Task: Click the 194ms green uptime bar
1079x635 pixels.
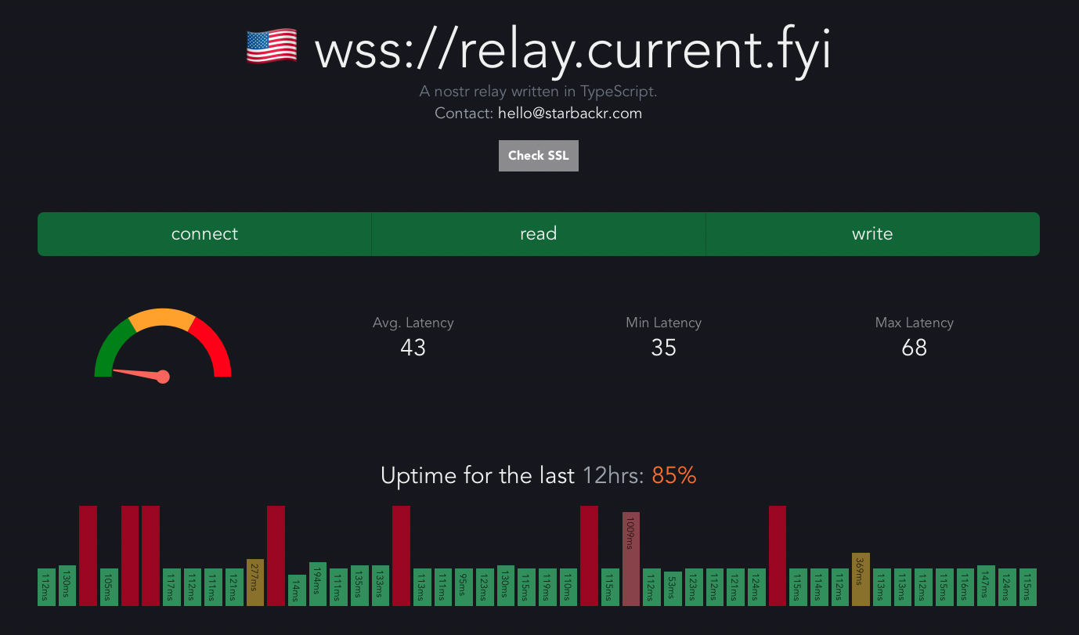Action: point(318,583)
